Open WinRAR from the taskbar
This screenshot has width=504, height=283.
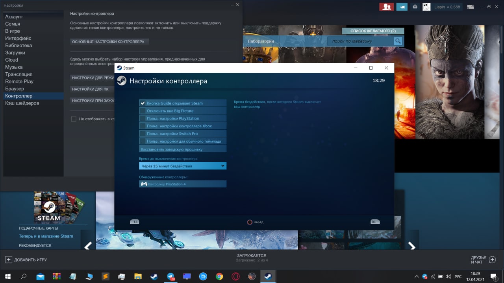tap(56, 276)
